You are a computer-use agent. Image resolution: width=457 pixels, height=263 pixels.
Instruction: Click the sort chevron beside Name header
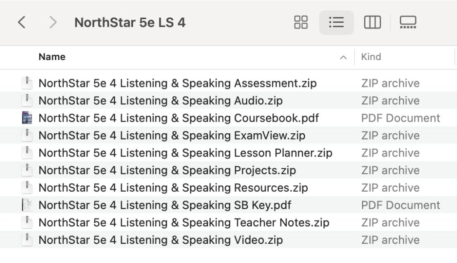[343, 57]
